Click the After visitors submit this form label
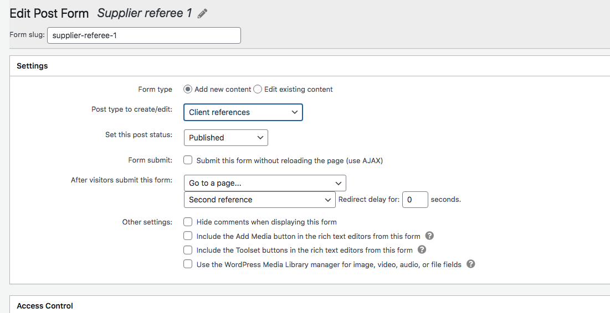 pyautogui.click(x=121, y=180)
